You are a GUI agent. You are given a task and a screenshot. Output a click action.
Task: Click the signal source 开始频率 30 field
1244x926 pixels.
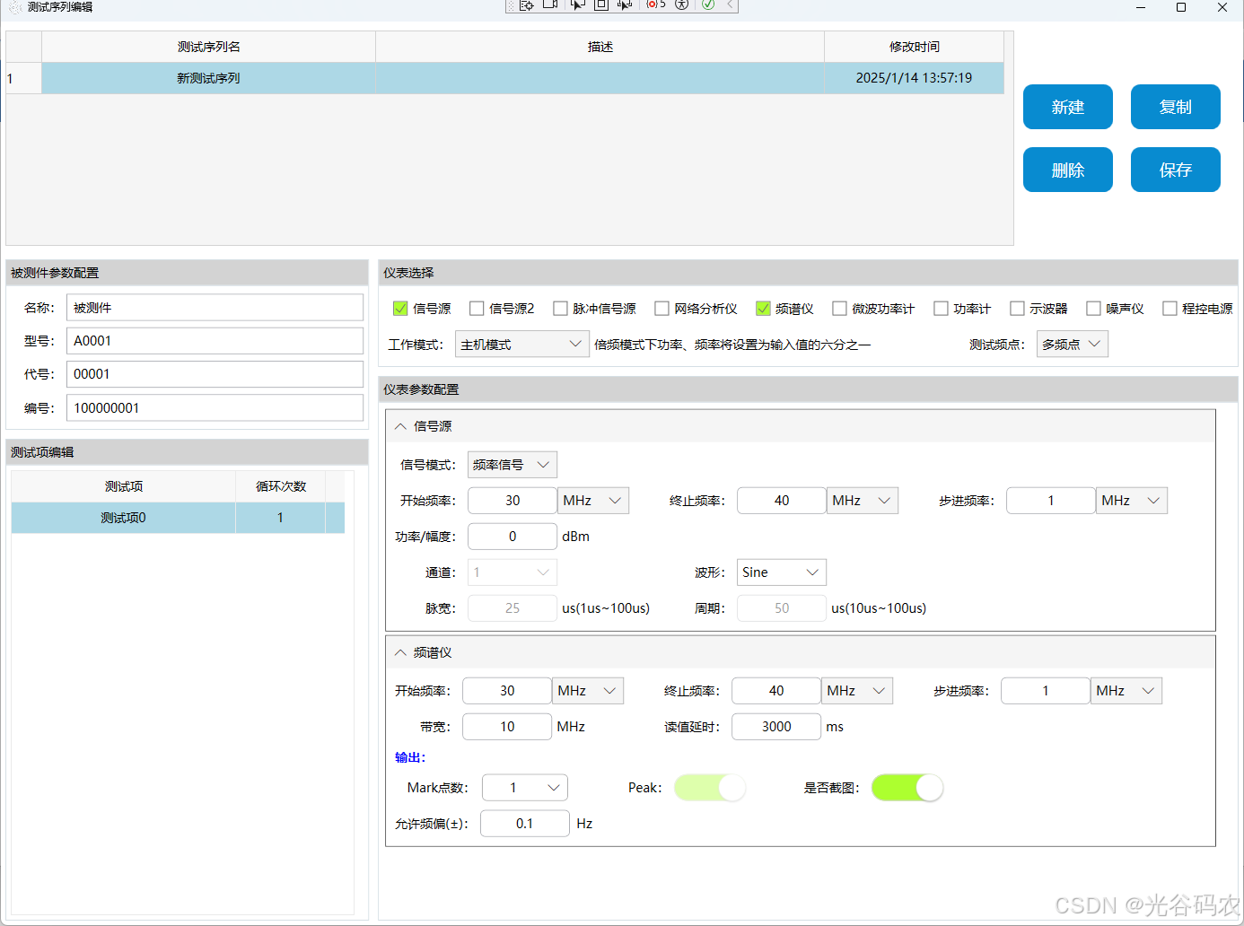(512, 501)
